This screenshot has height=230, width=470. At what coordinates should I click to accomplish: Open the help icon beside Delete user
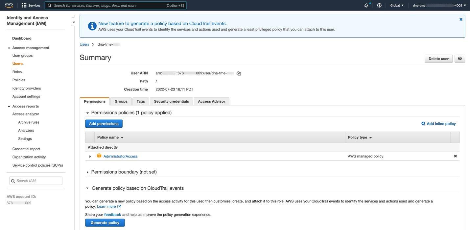(x=460, y=59)
